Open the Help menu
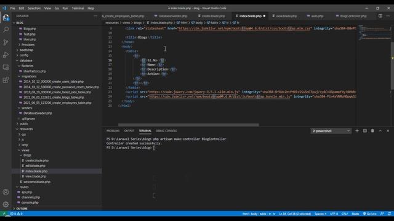 click(90, 8)
